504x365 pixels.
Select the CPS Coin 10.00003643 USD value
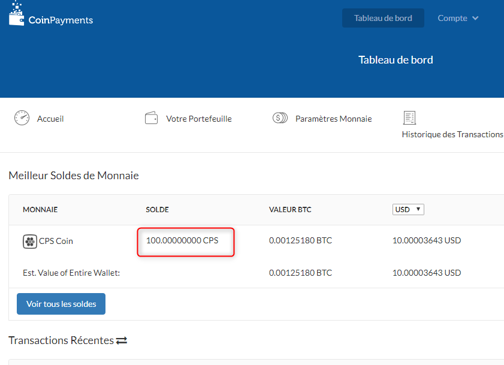427,240
